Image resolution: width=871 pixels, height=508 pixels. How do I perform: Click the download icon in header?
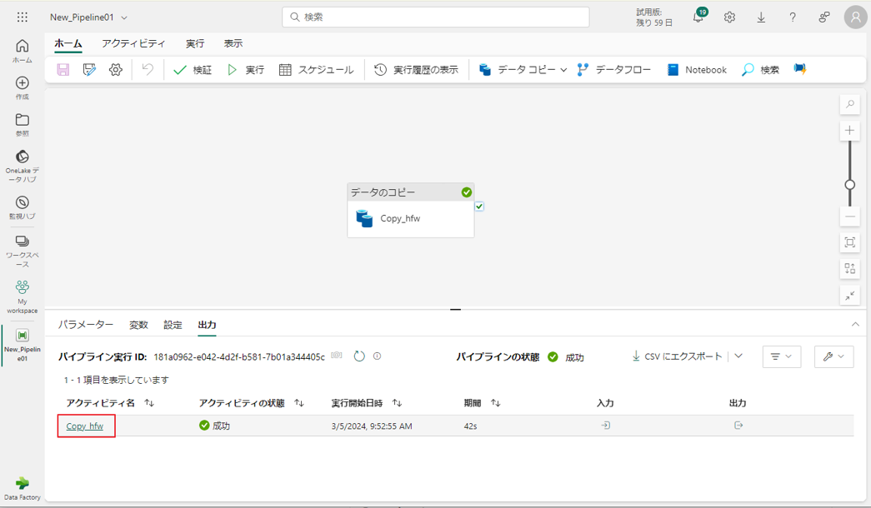coord(761,17)
